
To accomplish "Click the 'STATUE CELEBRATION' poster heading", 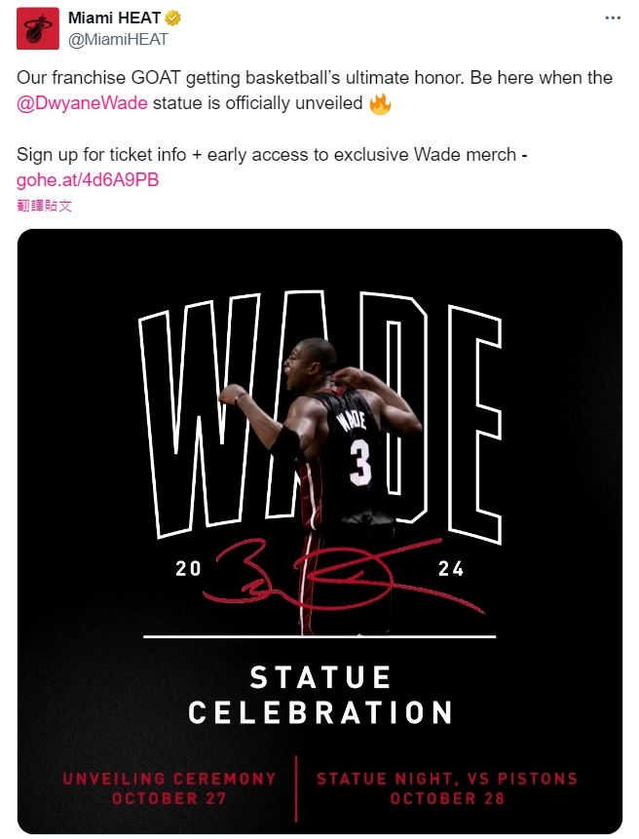I will (320, 695).
